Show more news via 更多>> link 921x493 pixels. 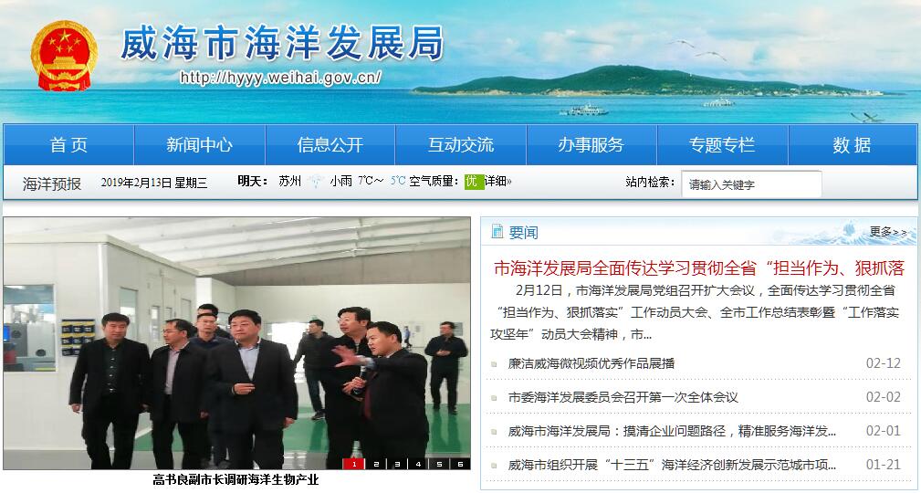[x=888, y=232]
